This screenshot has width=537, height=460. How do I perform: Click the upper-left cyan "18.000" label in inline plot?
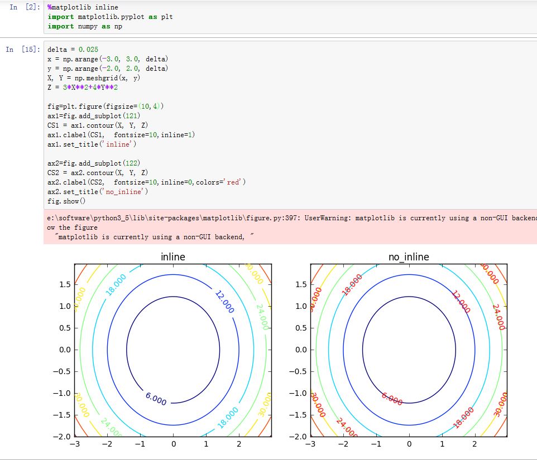(116, 285)
